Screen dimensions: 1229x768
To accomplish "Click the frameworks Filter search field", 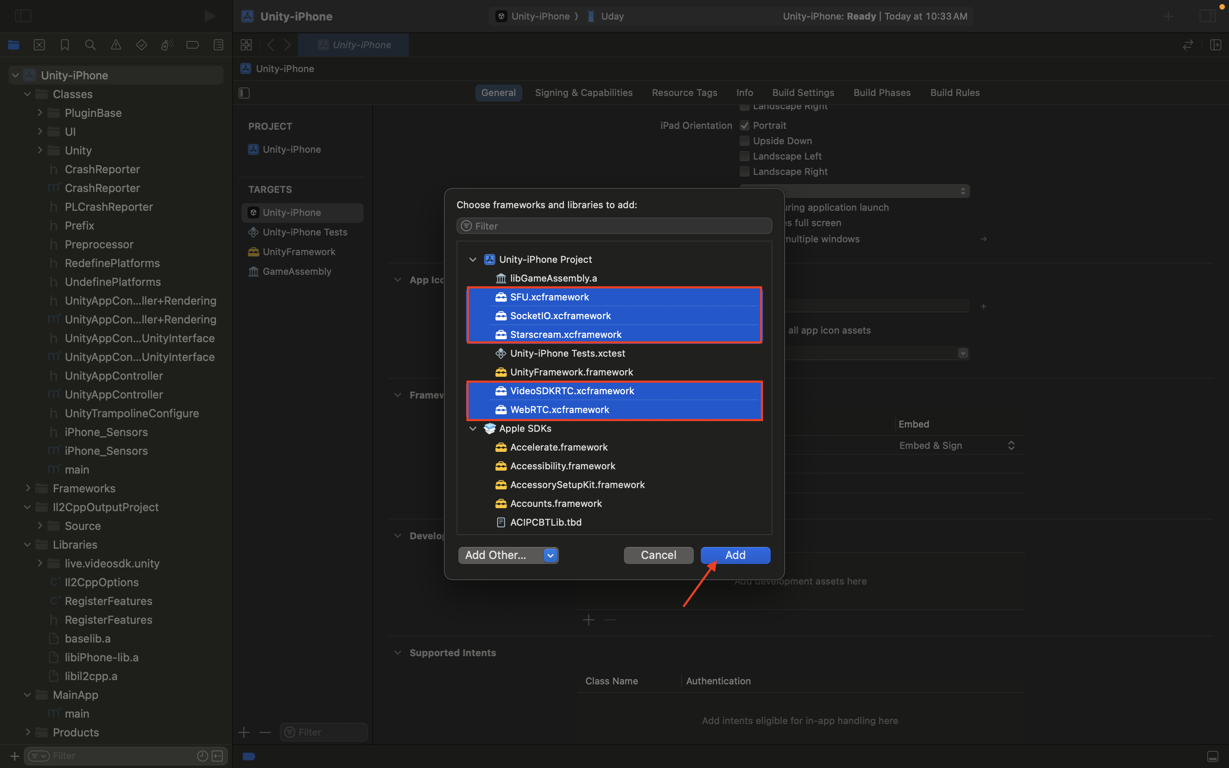I will [x=614, y=226].
